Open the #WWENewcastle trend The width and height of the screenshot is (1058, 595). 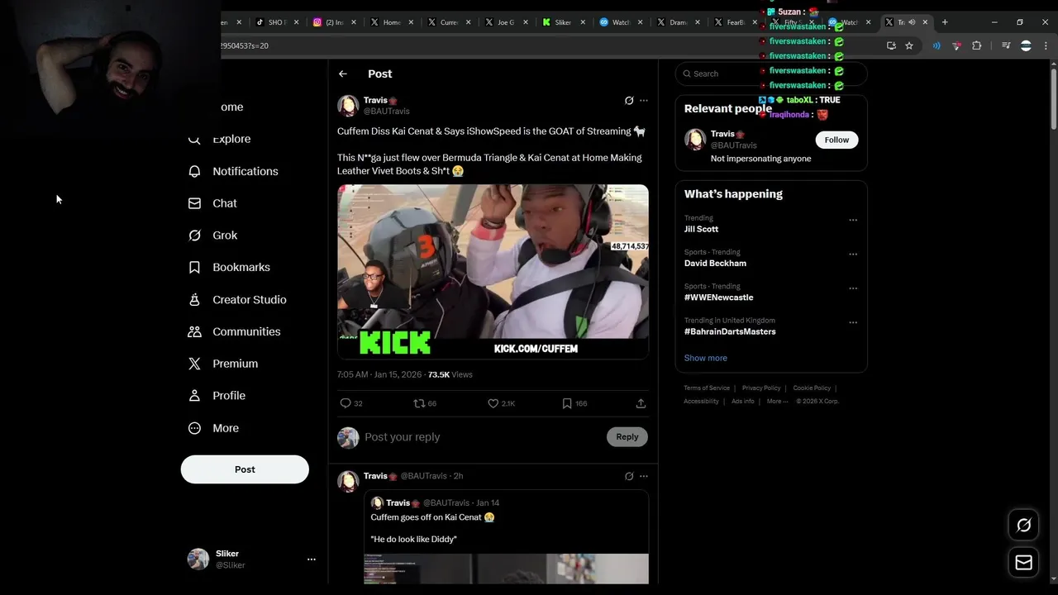[x=718, y=297]
